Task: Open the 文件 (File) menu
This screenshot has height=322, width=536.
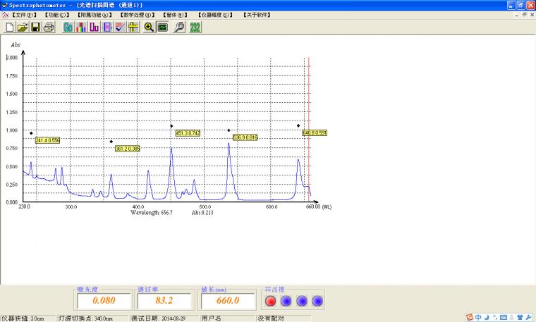Action: click(x=23, y=14)
